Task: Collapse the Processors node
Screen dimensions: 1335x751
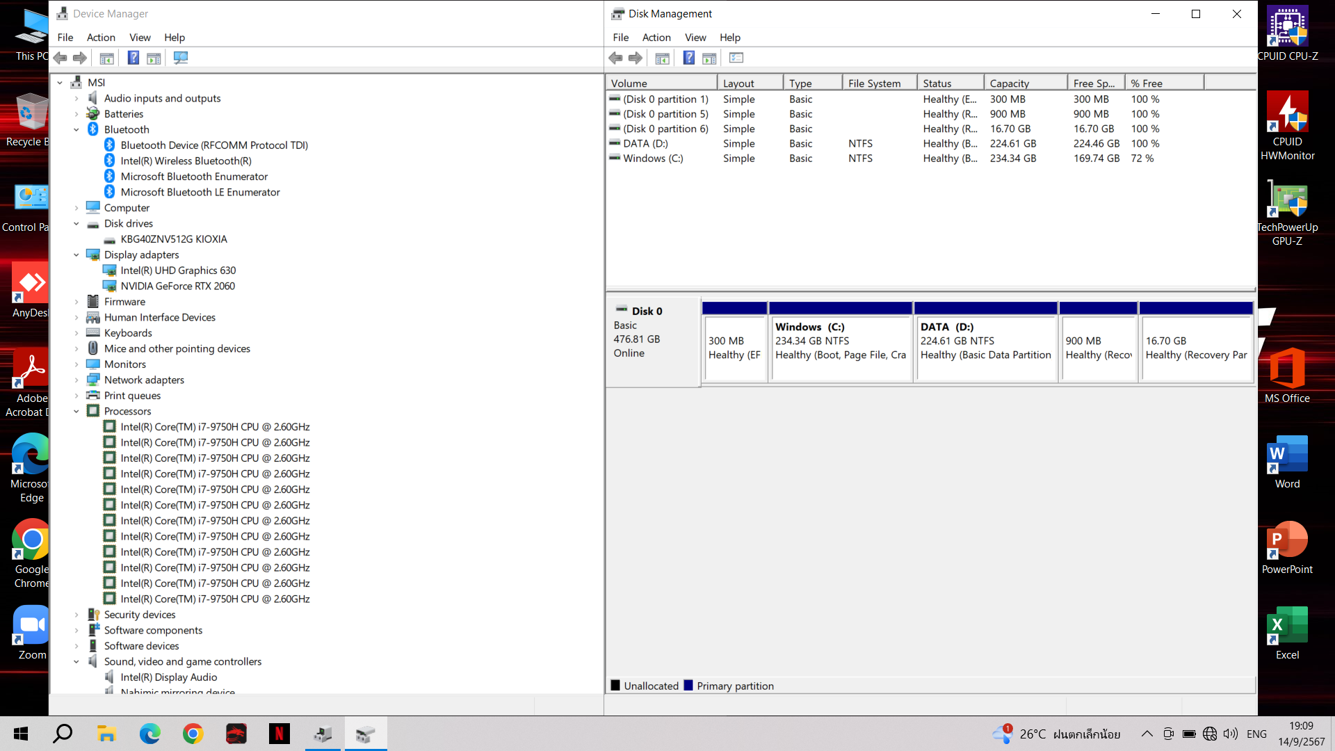Action: [x=76, y=412]
